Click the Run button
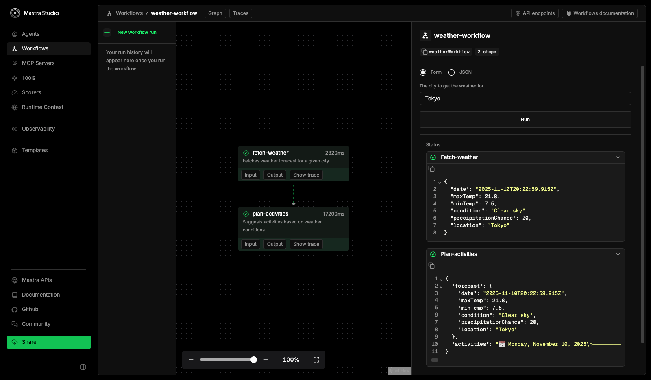Screen dimensions: 651x380 click(x=525, y=120)
